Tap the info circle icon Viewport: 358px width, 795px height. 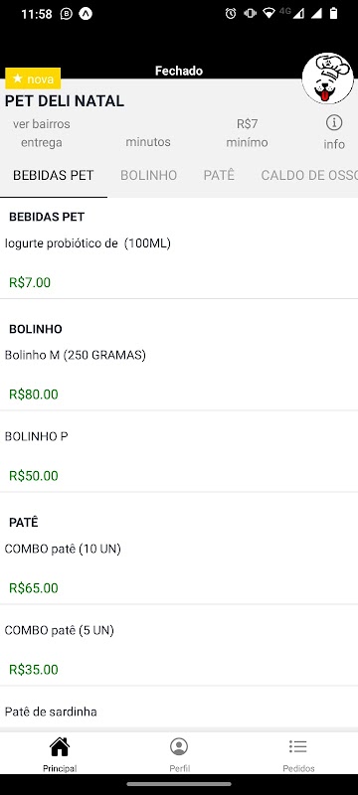pyautogui.click(x=334, y=122)
